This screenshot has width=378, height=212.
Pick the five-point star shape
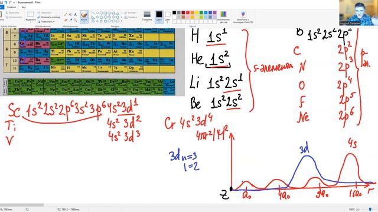[101, 21]
